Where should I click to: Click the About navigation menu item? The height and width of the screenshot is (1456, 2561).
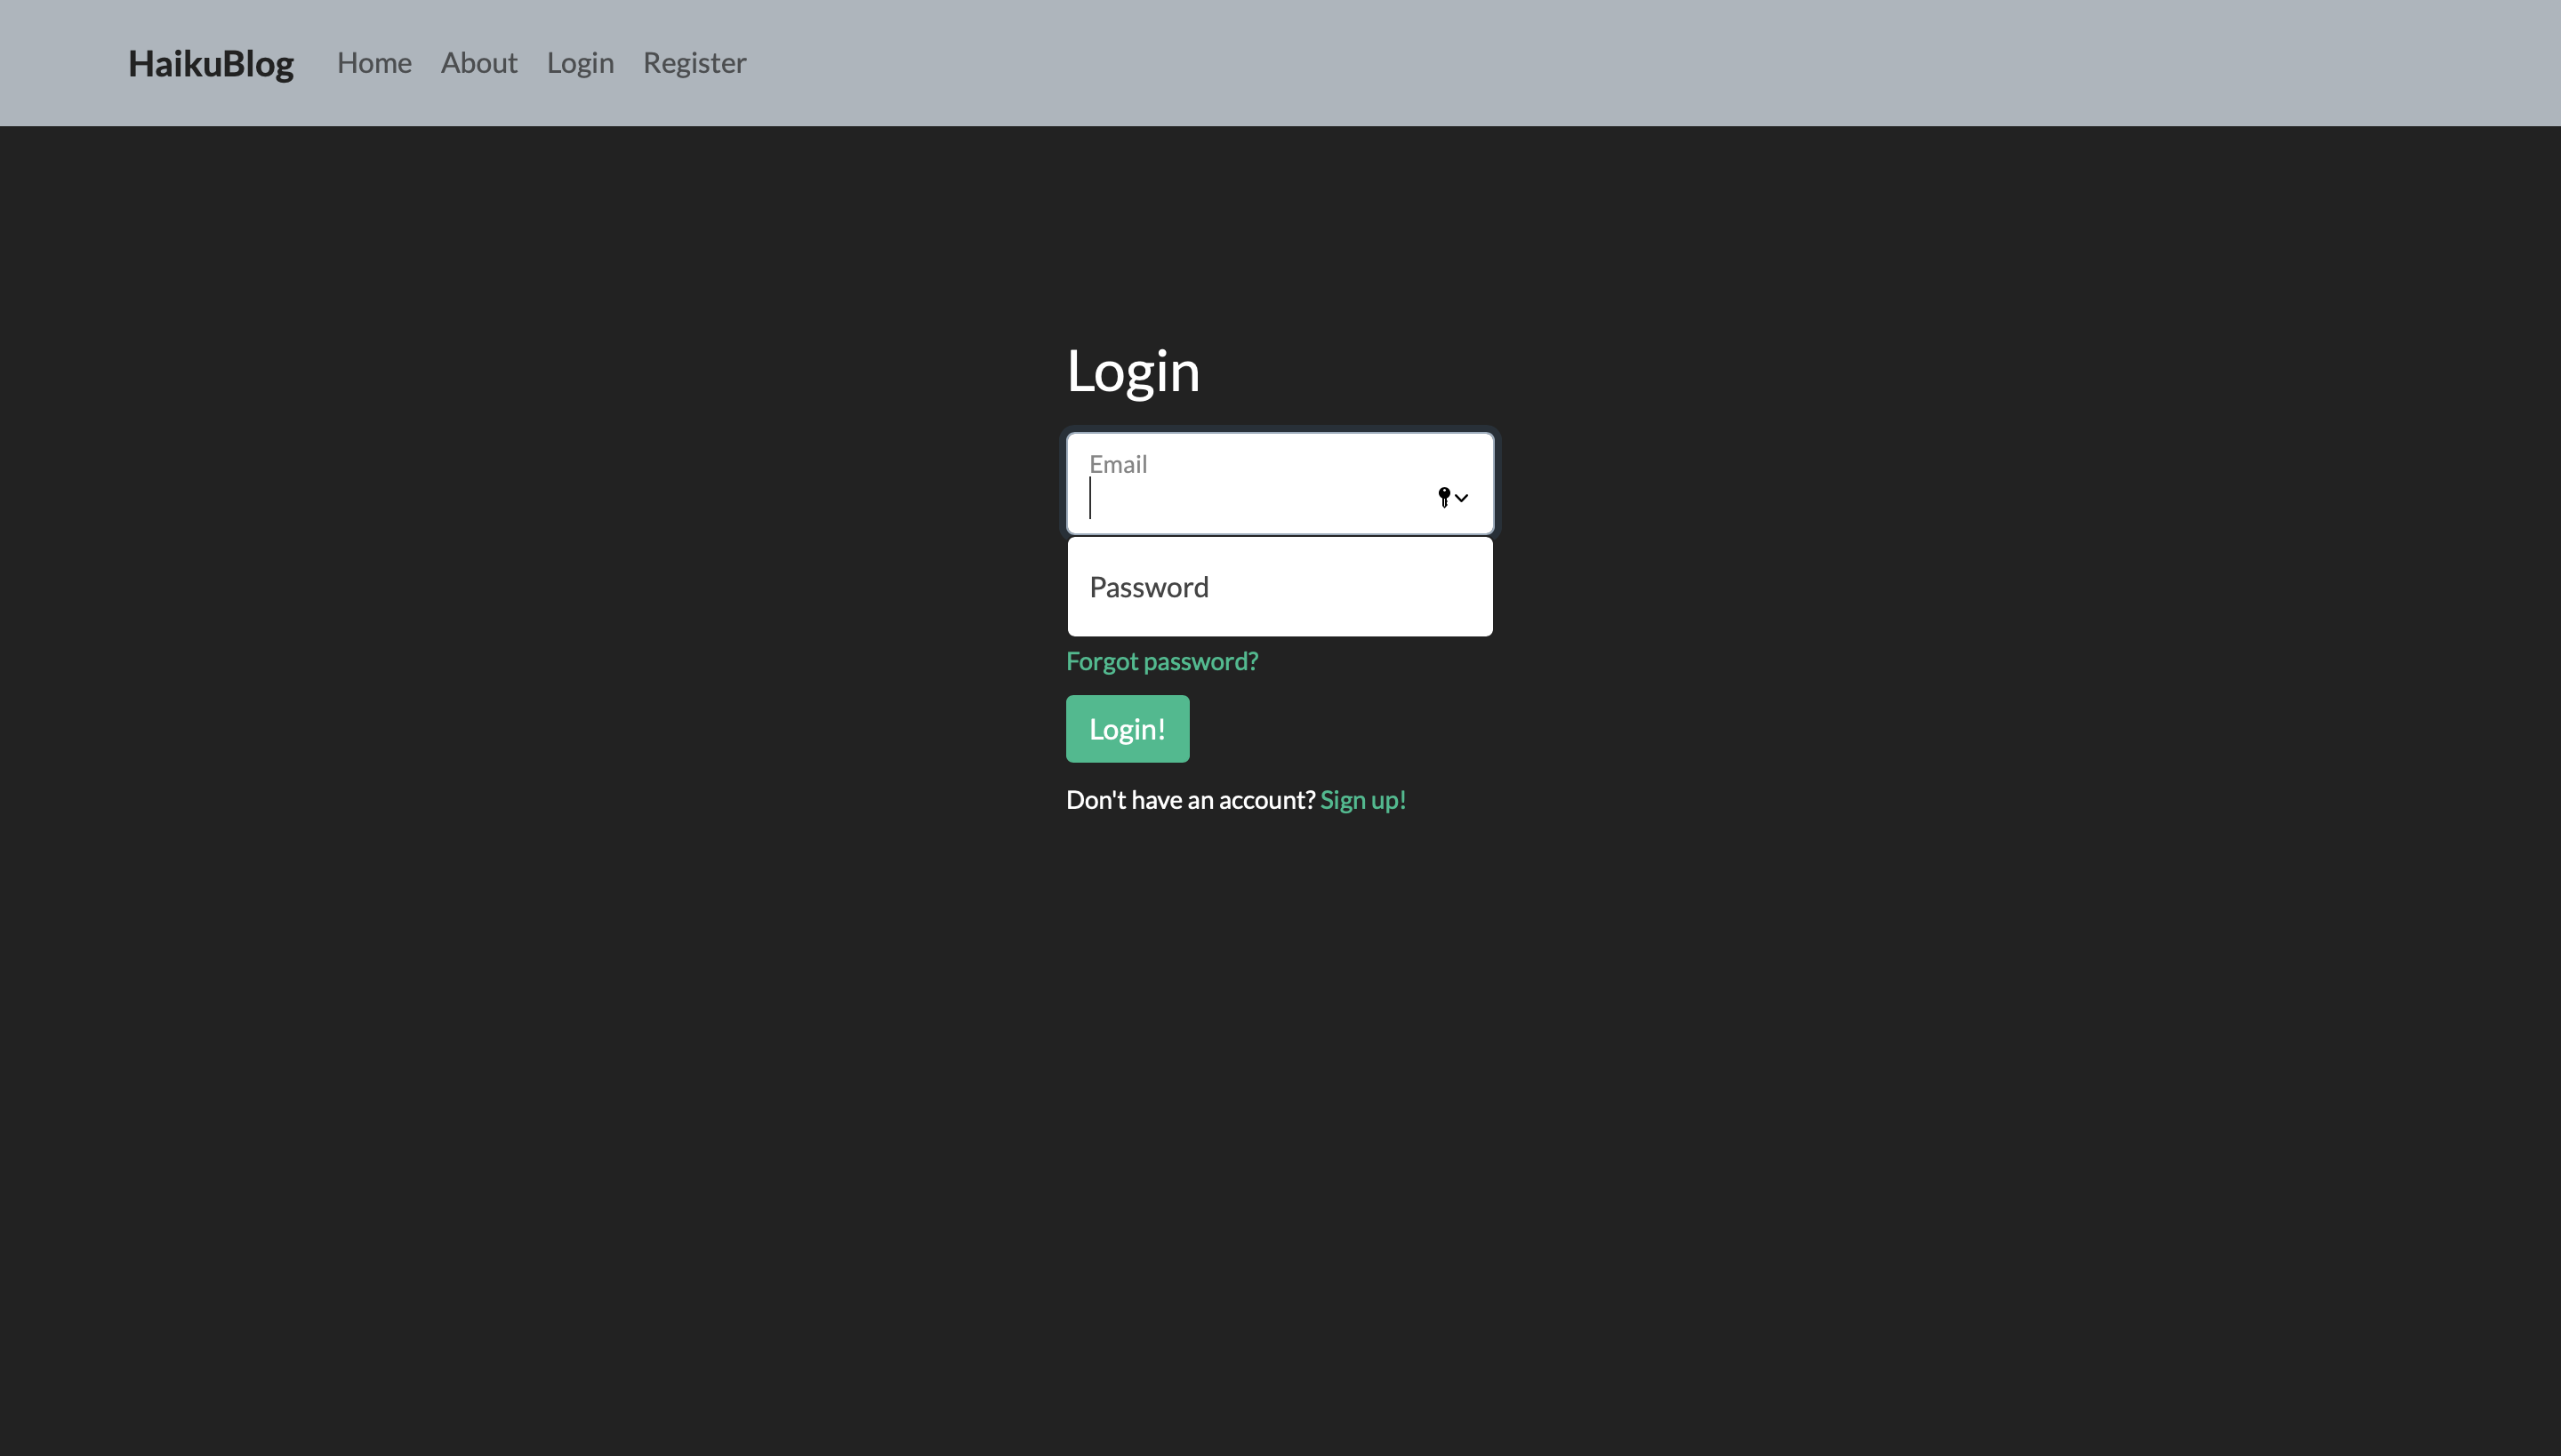point(478,61)
